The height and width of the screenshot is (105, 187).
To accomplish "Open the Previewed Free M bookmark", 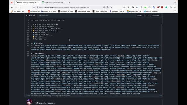I will pos(117,11).
